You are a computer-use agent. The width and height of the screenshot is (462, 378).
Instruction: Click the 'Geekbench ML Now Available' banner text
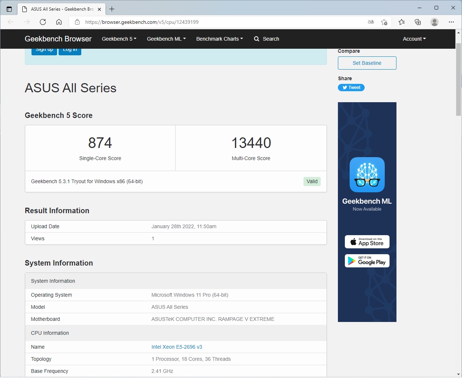point(367,204)
